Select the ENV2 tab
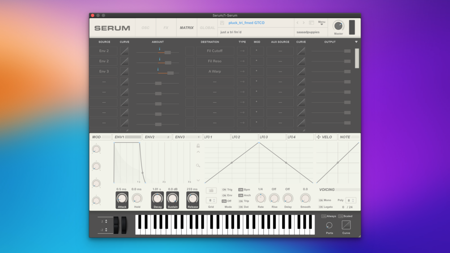Screen dimensions: 450x253 point(157,137)
